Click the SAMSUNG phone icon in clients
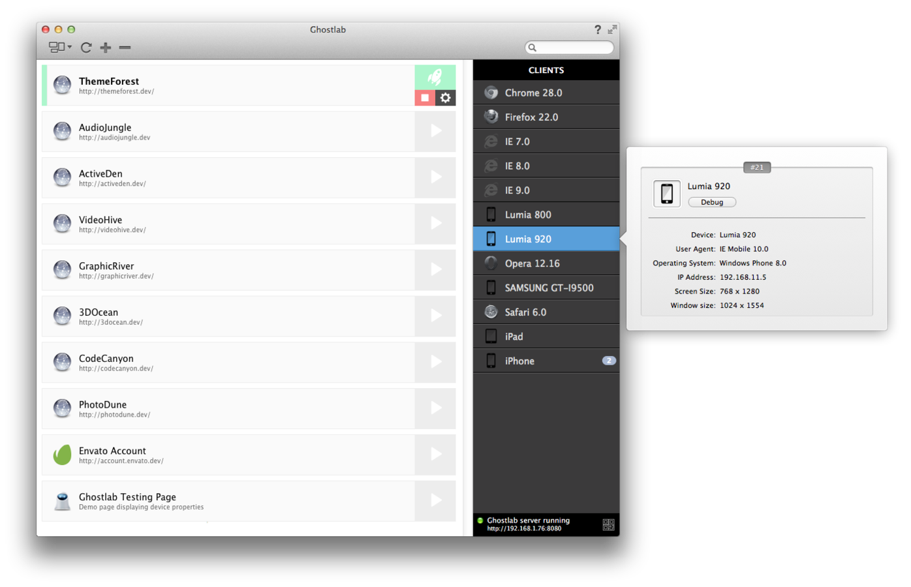This screenshot has width=911, height=587. point(491,288)
